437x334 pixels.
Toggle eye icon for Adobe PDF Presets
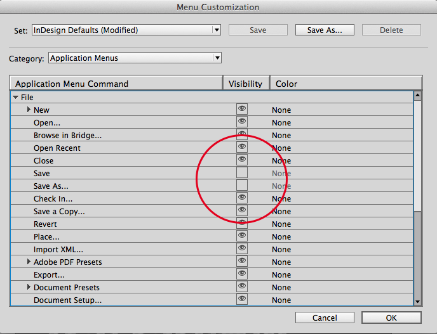tap(242, 262)
